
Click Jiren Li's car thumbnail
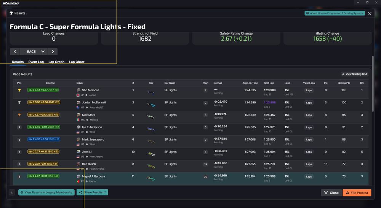[151, 154]
